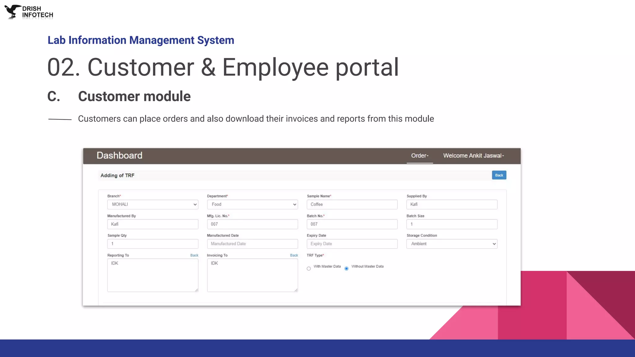Open the Branch dropdown showing MOHALI
The image size is (635, 357).
click(x=153, y=205)
